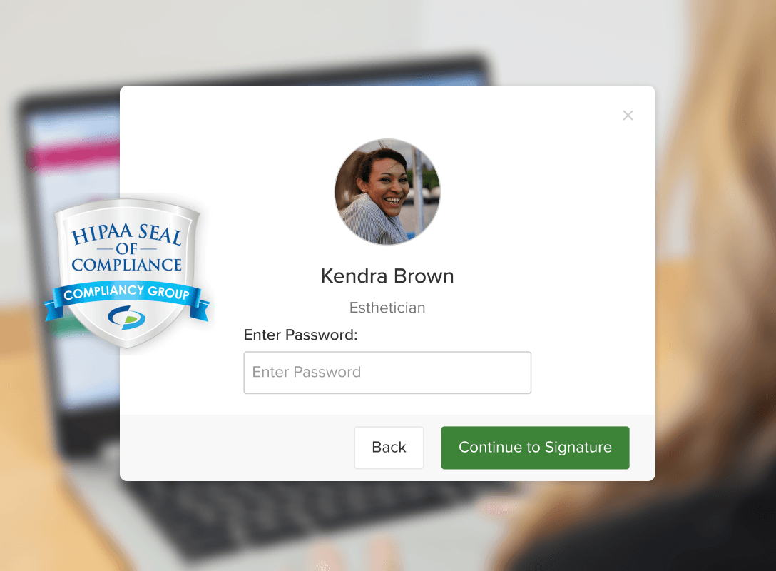Click the pink bar on the blurred laptop screen

74,156
